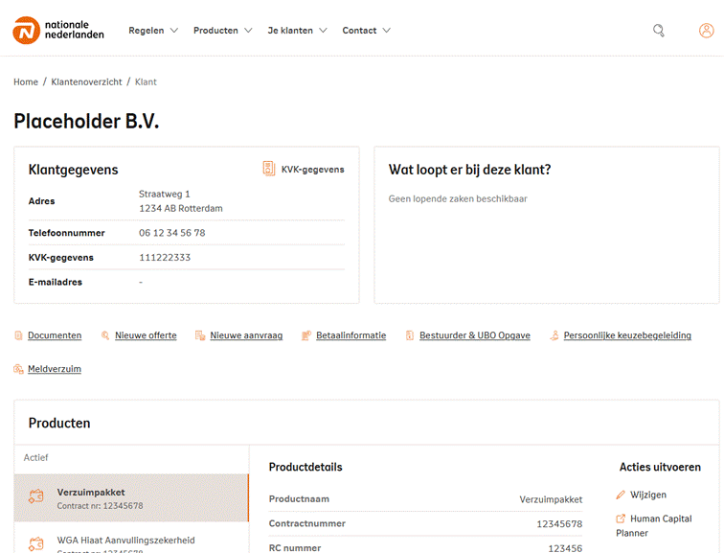Expand the Regelen menu chevron
Screen dimensions: 724x553
(x=174, y=31)
